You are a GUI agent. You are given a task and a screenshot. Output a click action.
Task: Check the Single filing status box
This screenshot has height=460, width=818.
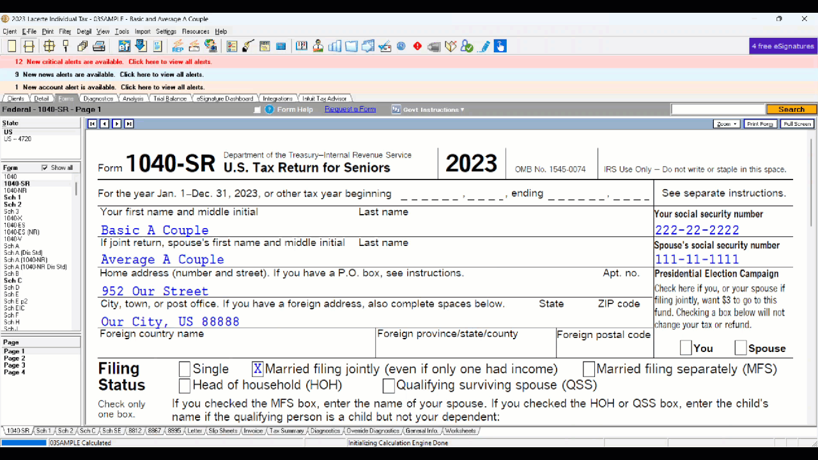coord(185,369)
